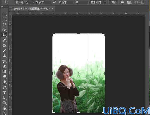Viewport: 150px width, 115px height.
Task: Click the 清除 clear button
Action: coord(113,2)
